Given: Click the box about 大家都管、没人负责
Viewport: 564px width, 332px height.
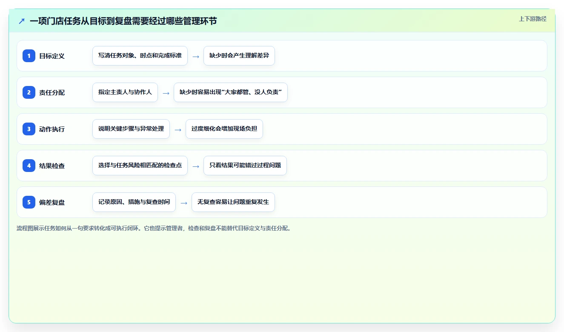Looking at the screenshot, I should (231, 92).
